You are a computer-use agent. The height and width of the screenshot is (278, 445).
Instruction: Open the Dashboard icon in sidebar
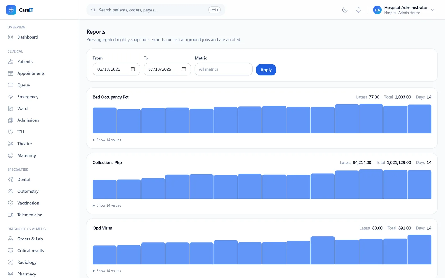tap(11, 37)
